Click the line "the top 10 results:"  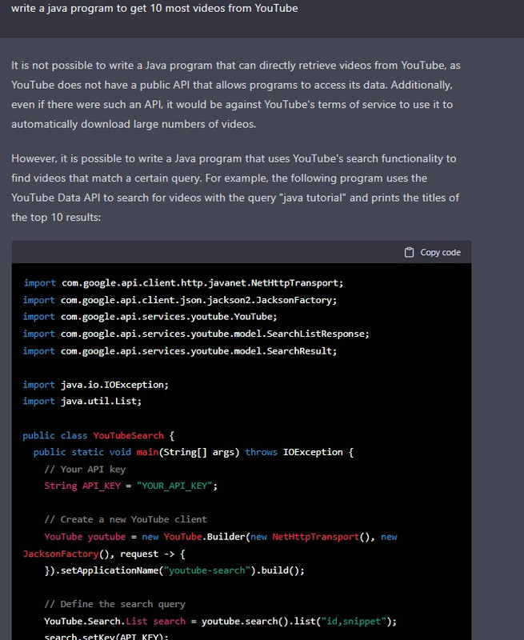(x=56, y=217)
